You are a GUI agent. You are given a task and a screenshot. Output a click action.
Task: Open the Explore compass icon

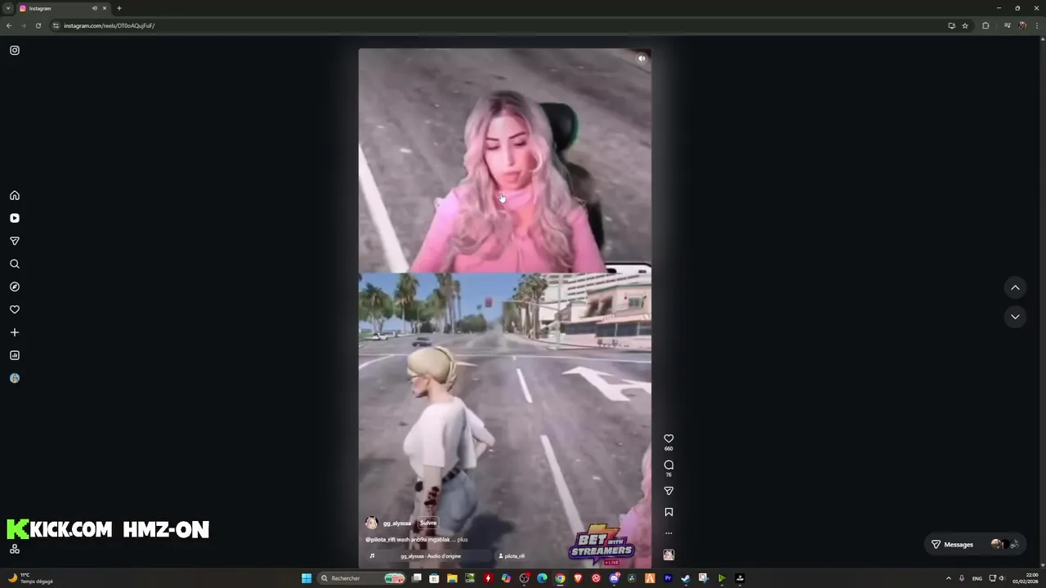(x=15, y=287)
